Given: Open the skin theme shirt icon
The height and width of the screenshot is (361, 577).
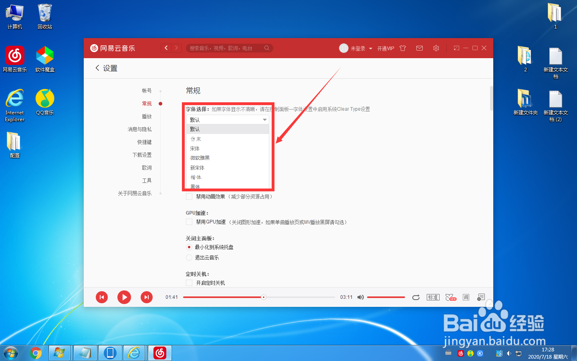Looking at the screenshot, I should coord(403,48).
